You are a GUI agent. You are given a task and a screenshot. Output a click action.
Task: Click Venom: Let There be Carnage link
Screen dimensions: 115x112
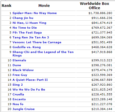[37, 42]
